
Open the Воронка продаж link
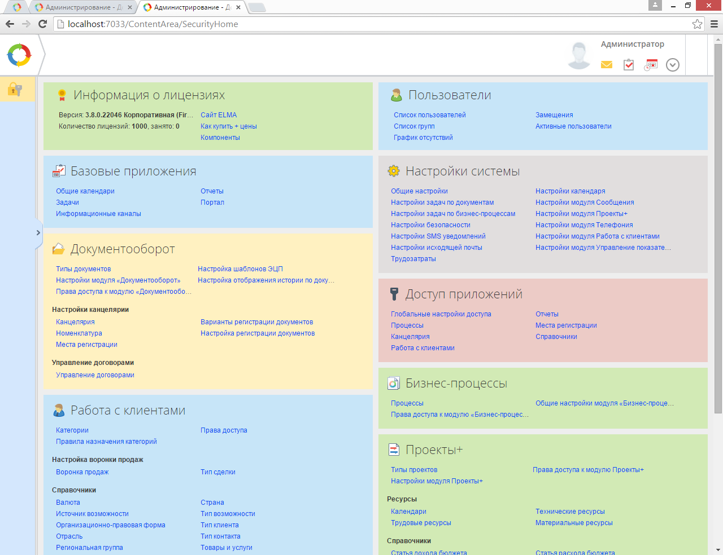82,472
